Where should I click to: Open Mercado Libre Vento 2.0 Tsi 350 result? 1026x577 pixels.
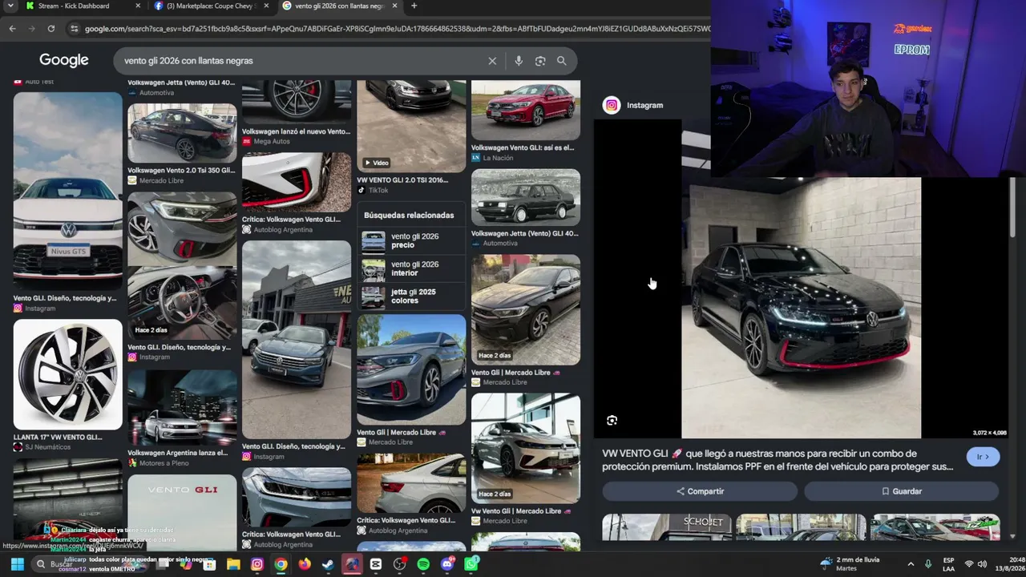coord(182,133)
